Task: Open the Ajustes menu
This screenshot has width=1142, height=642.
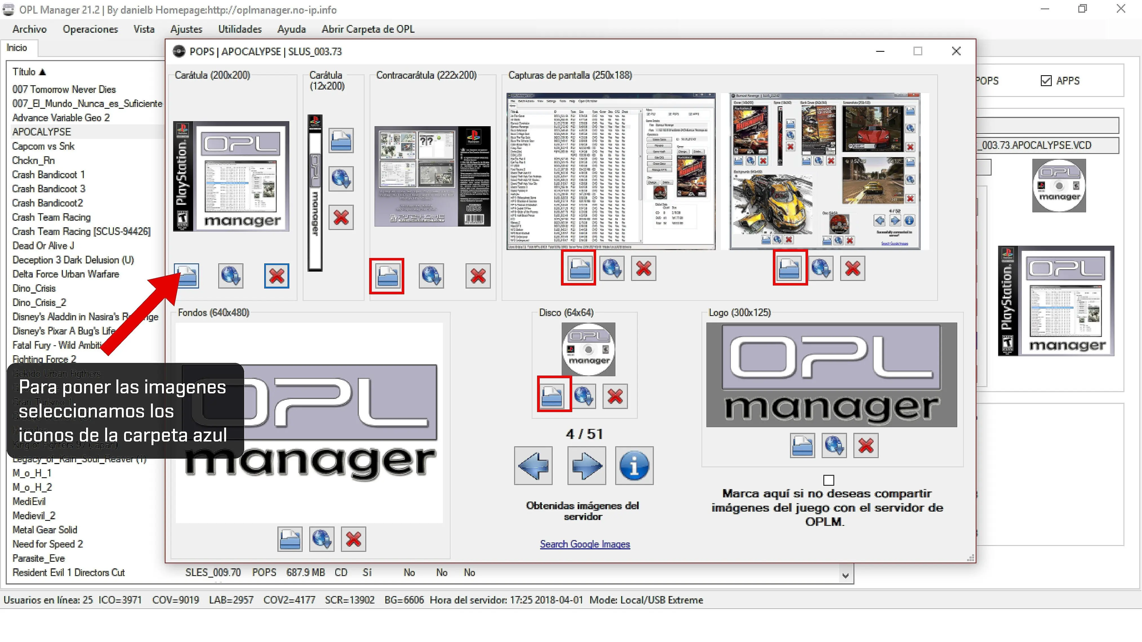Action: pyautogui.click(x=186, y=29)
